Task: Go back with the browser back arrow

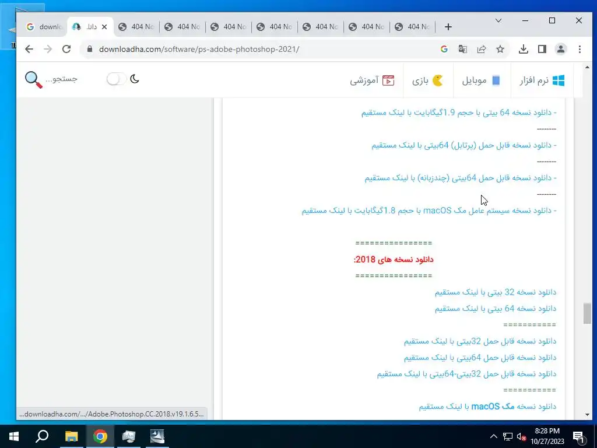Action: pyautogui.click(x=29, y=49)
